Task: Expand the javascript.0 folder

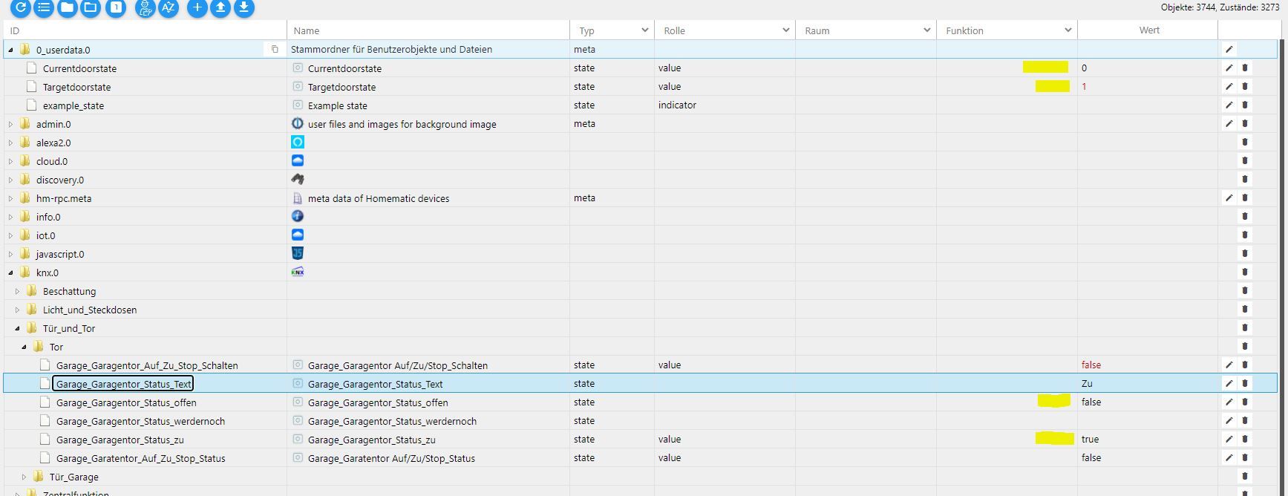Action: [11, 254]
